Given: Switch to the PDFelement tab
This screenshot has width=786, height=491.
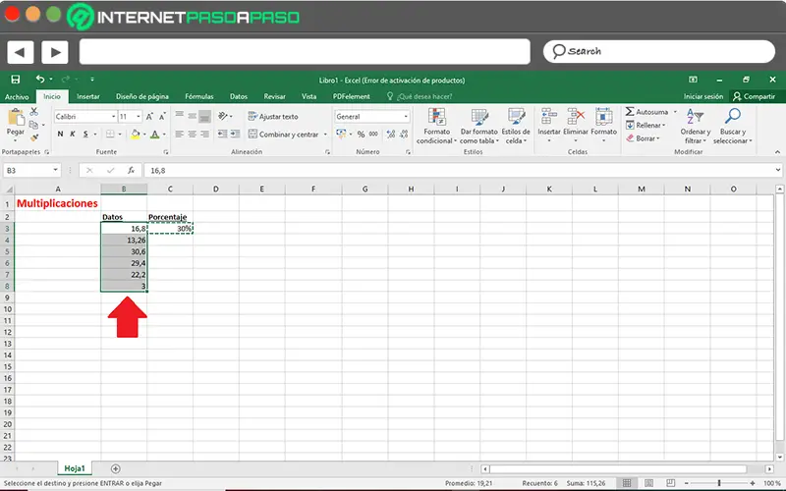Looking at the screenshot, I should pos(352,96).
